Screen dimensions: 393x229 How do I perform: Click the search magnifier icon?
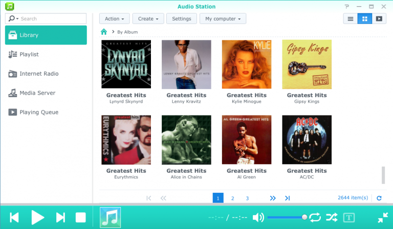point(12,18)
